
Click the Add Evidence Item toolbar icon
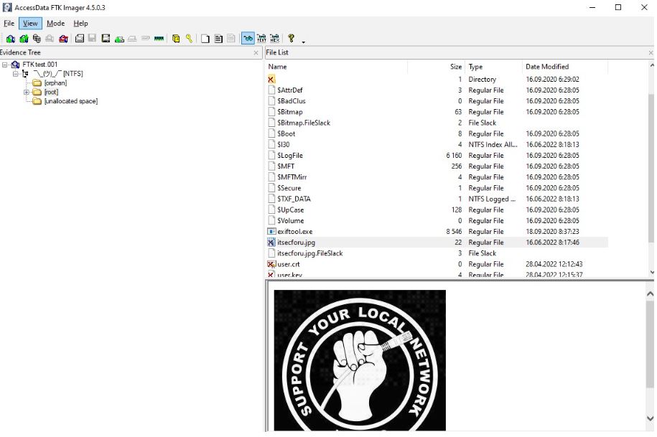[11, 39]
